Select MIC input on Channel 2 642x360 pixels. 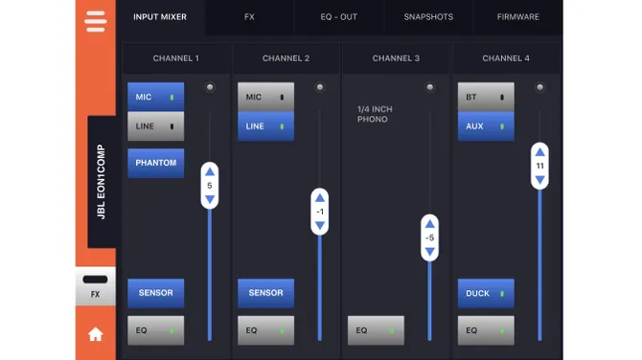(265, 97)
